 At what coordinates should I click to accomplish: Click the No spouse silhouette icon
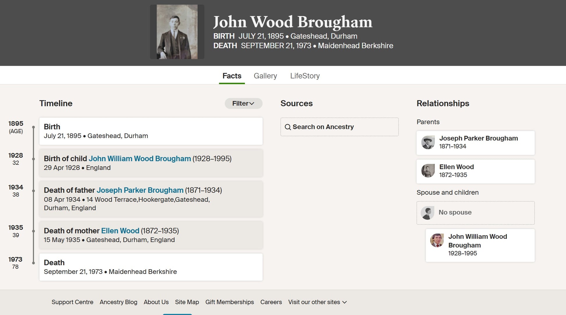427,213
